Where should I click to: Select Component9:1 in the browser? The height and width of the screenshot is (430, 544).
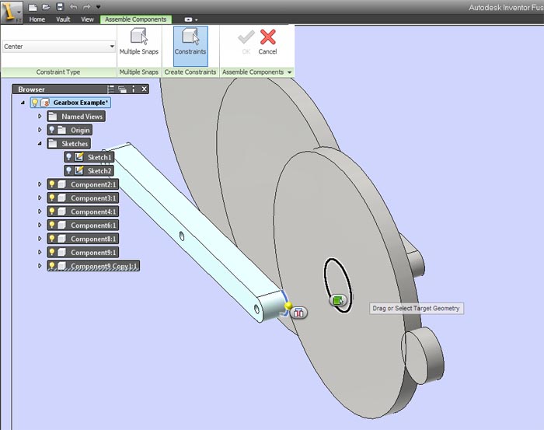pos(93,252)
